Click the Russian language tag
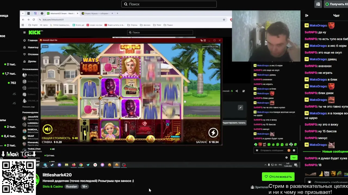This screenshot has width=348, height=195. click(x=72, y=187)
